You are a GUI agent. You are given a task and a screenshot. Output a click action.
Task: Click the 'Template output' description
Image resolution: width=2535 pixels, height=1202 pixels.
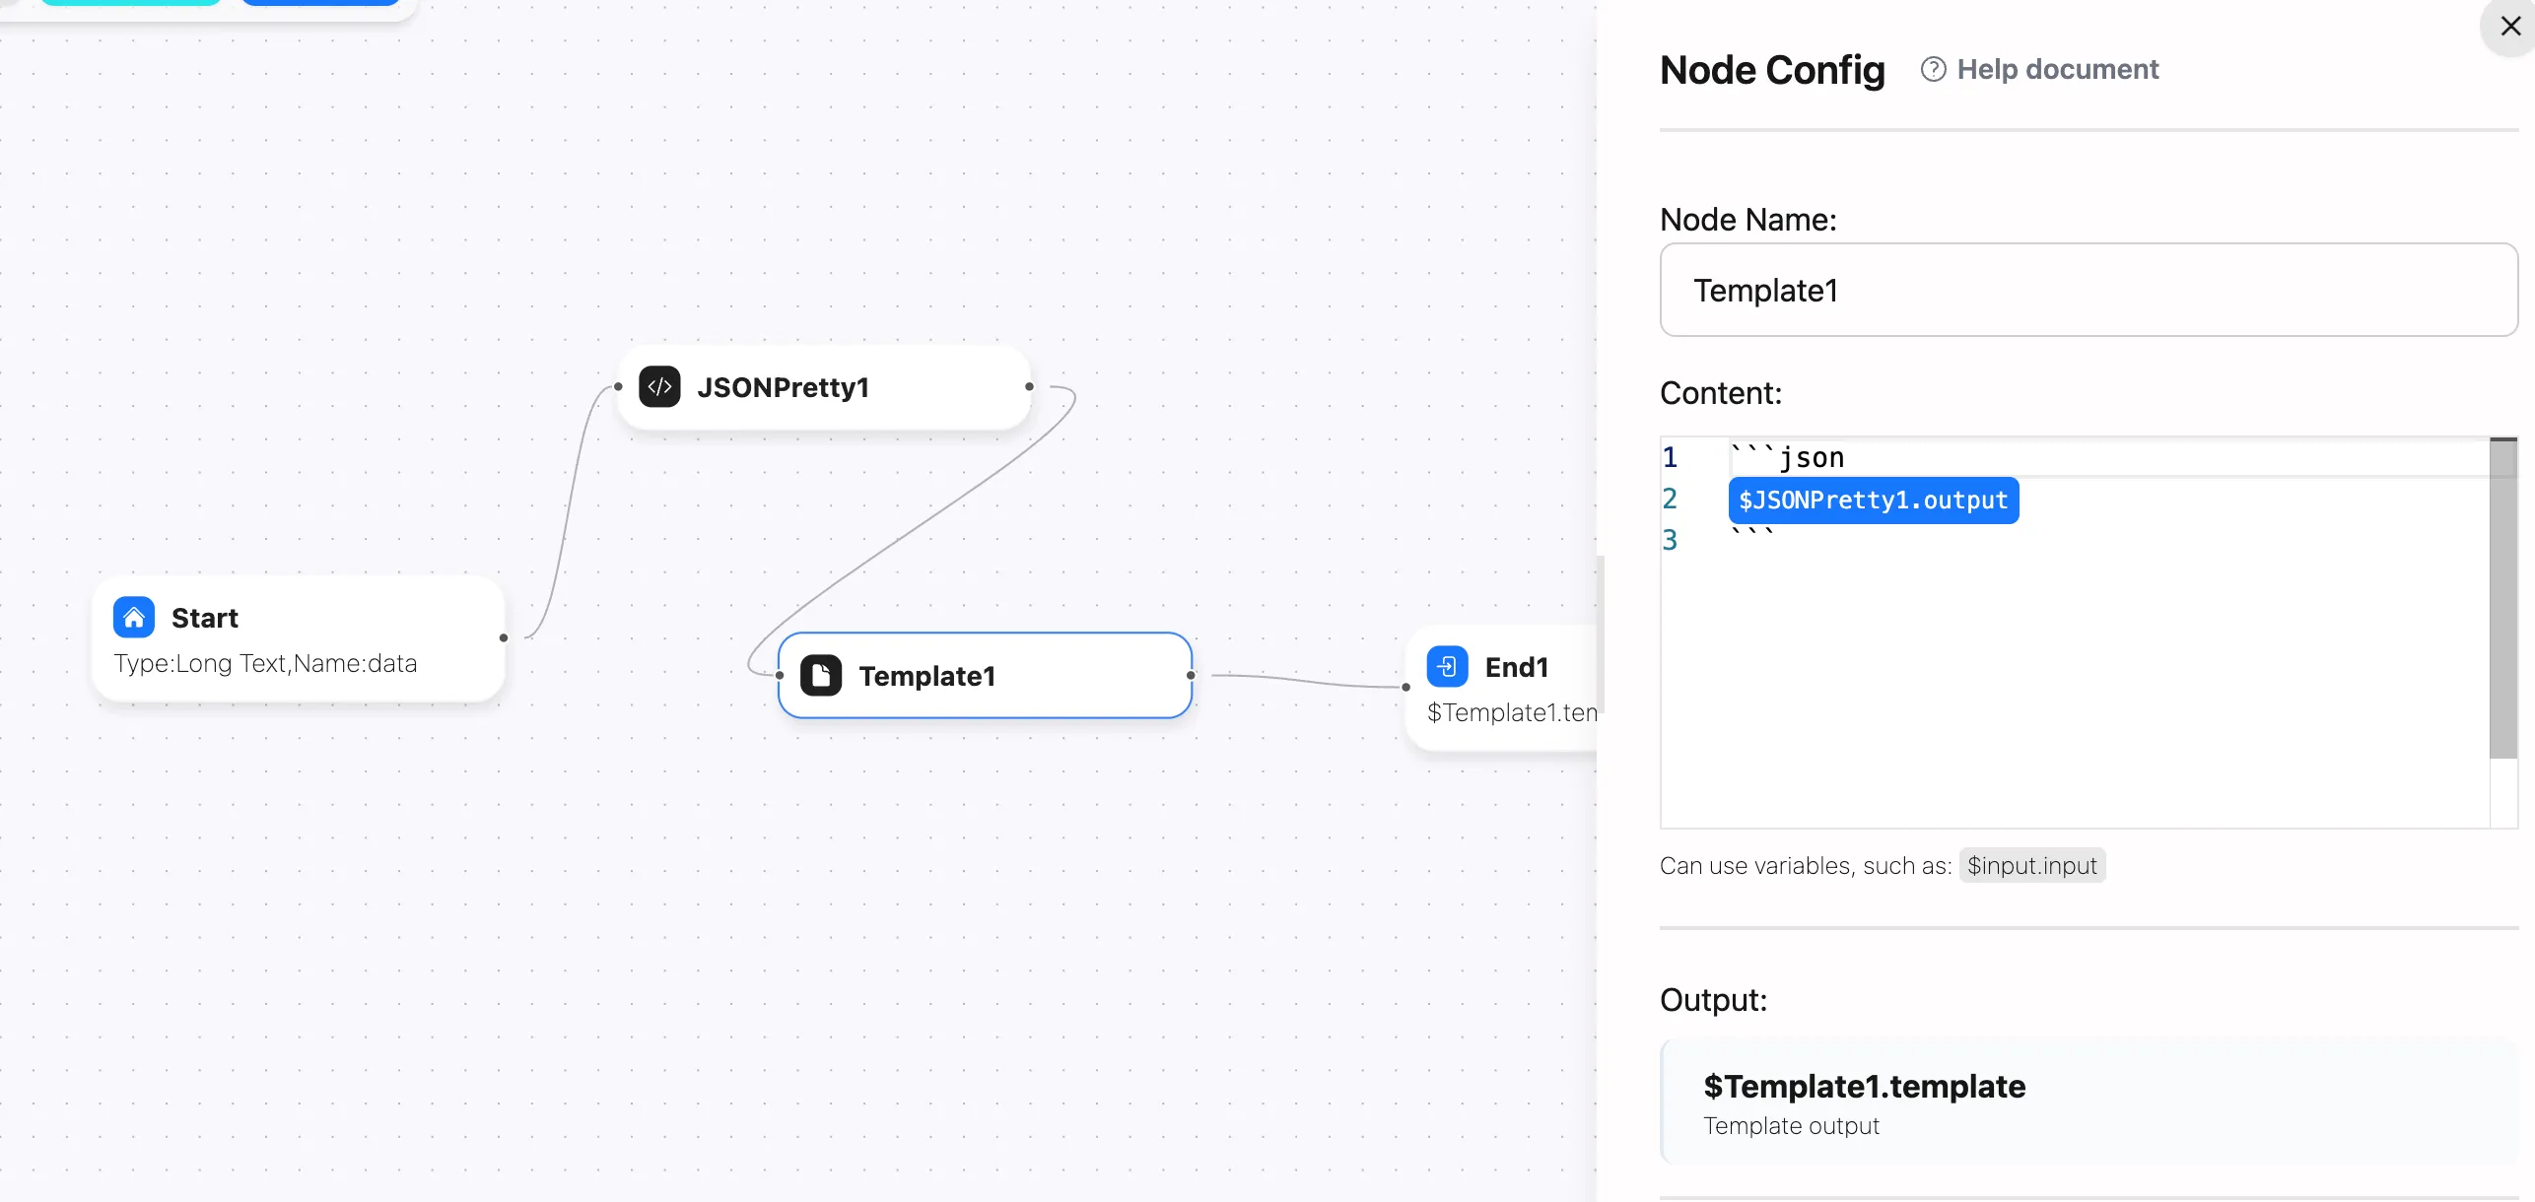tap(1791, 1125)
